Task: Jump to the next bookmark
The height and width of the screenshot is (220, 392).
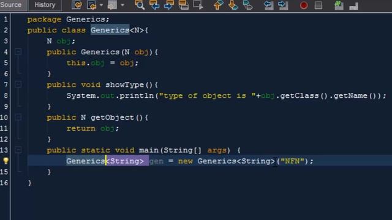Action: [x=233, y=5]
